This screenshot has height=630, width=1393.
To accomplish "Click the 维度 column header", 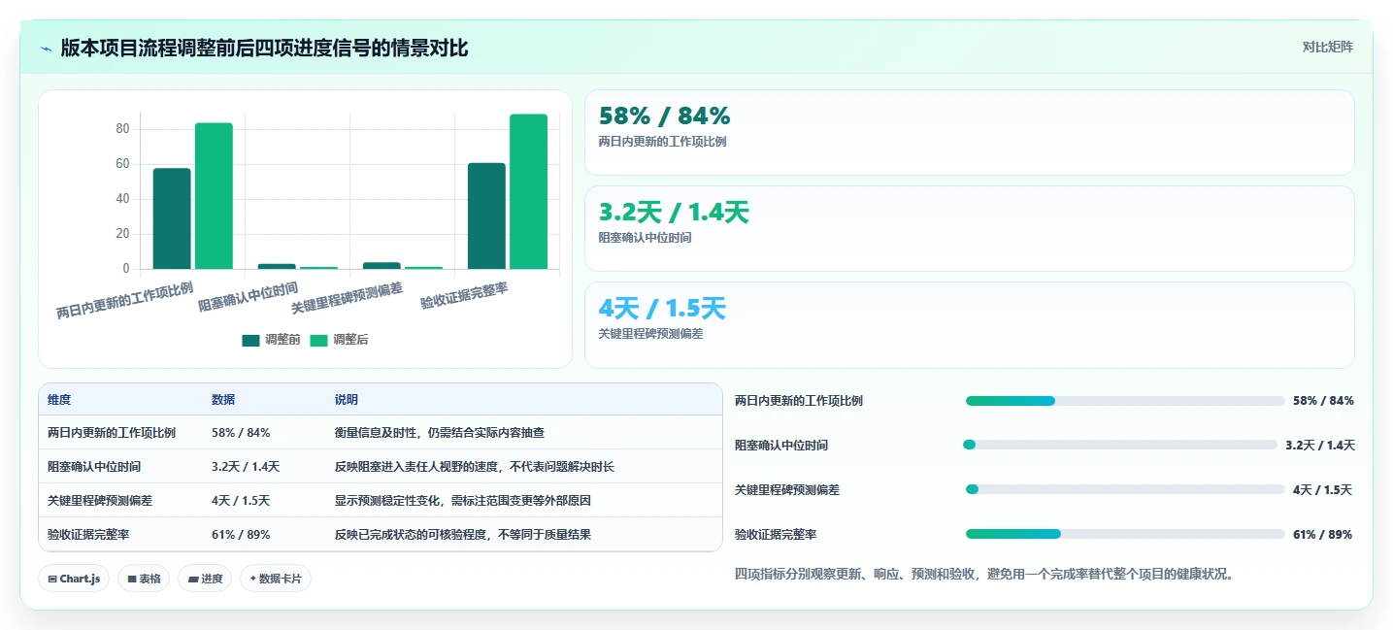I will pyautogui.click(x=59, y=400).
